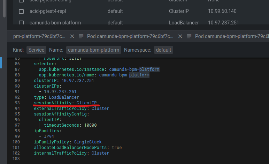
Task: Switch to the pm-platform-79c6bf7c... tab
Action: point(39,36)
